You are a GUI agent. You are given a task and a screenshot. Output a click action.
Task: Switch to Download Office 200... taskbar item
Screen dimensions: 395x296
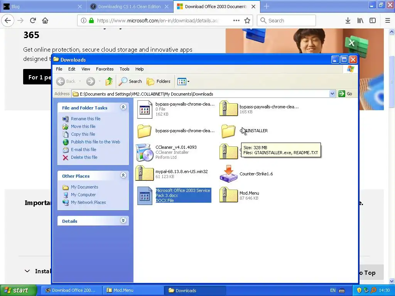click(x=71, y=290)
